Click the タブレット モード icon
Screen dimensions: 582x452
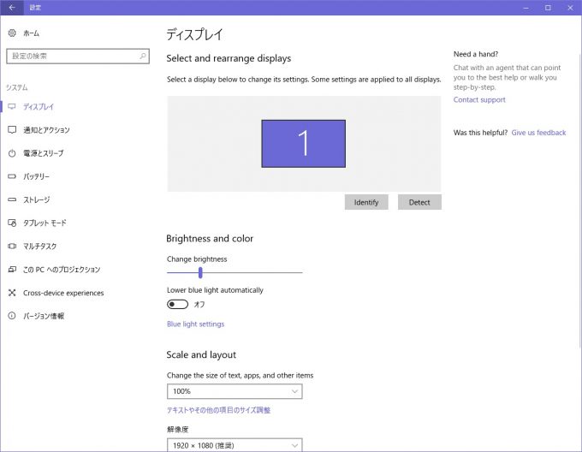coord(12,223)
